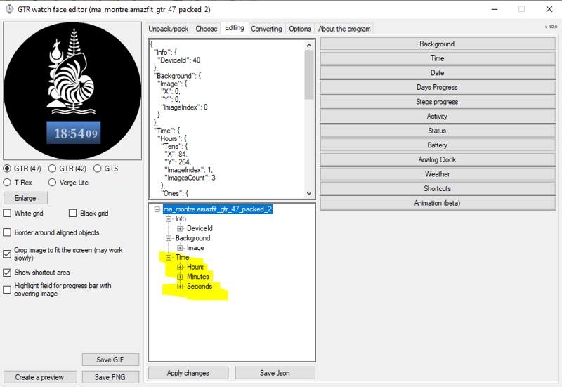Screen dimensions: 562x387
Task: Open the Weather section
Action: tap(437, 174)
